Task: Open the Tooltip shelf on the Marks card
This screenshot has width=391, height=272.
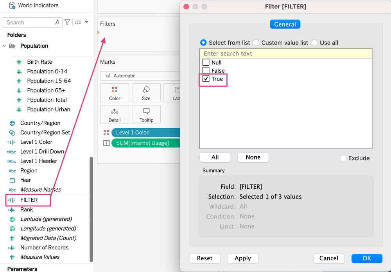Action: click(146, 115)
